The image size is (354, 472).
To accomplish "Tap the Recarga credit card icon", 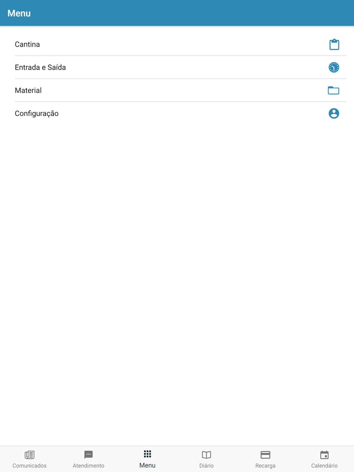I will 265,455.
